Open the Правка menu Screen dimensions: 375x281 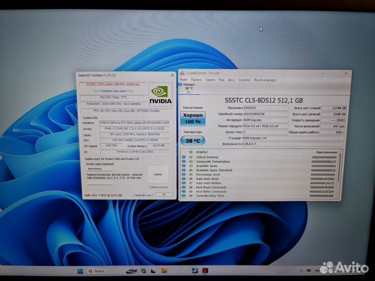(x=196, y=80)
